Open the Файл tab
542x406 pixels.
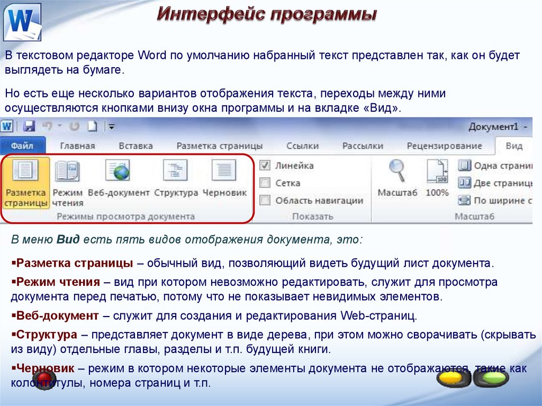coord(22,146)
